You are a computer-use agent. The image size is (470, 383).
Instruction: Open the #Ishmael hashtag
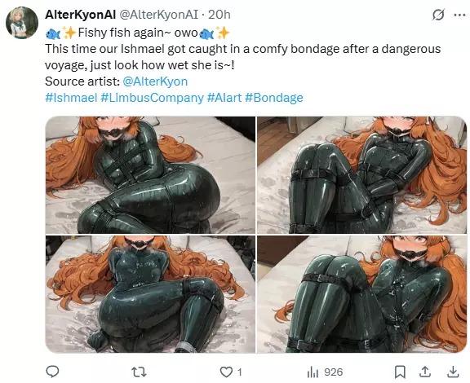71,98
